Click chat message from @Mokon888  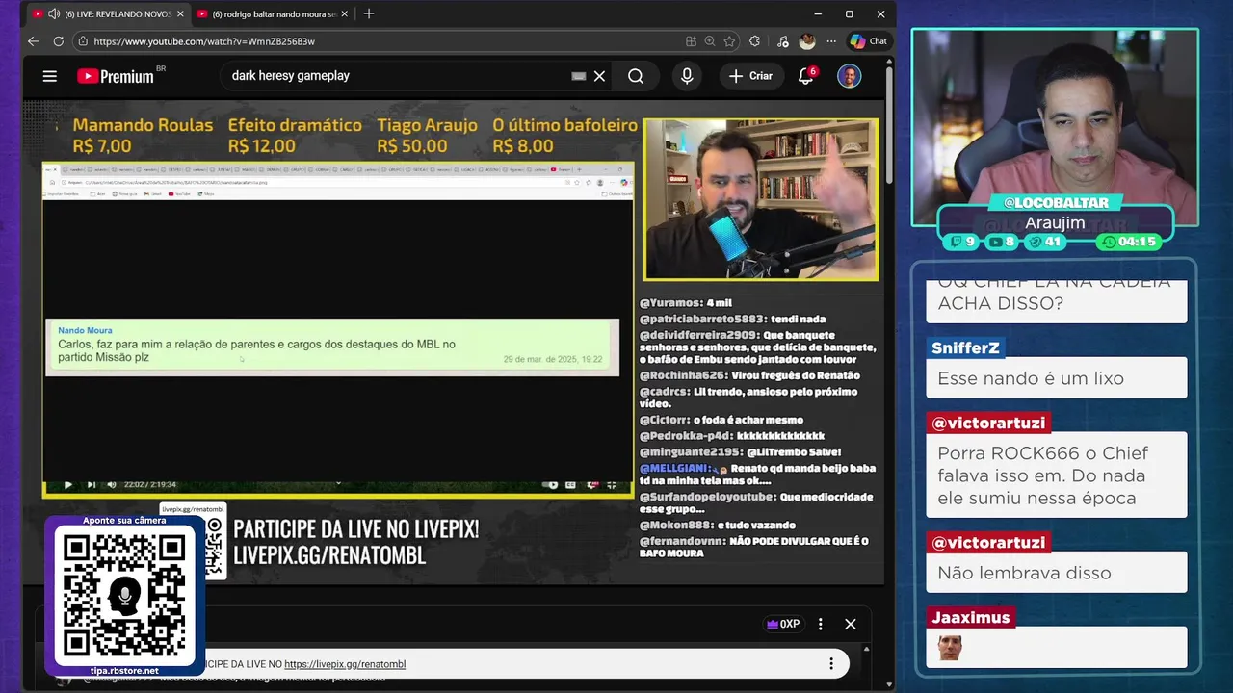(718, 525)
